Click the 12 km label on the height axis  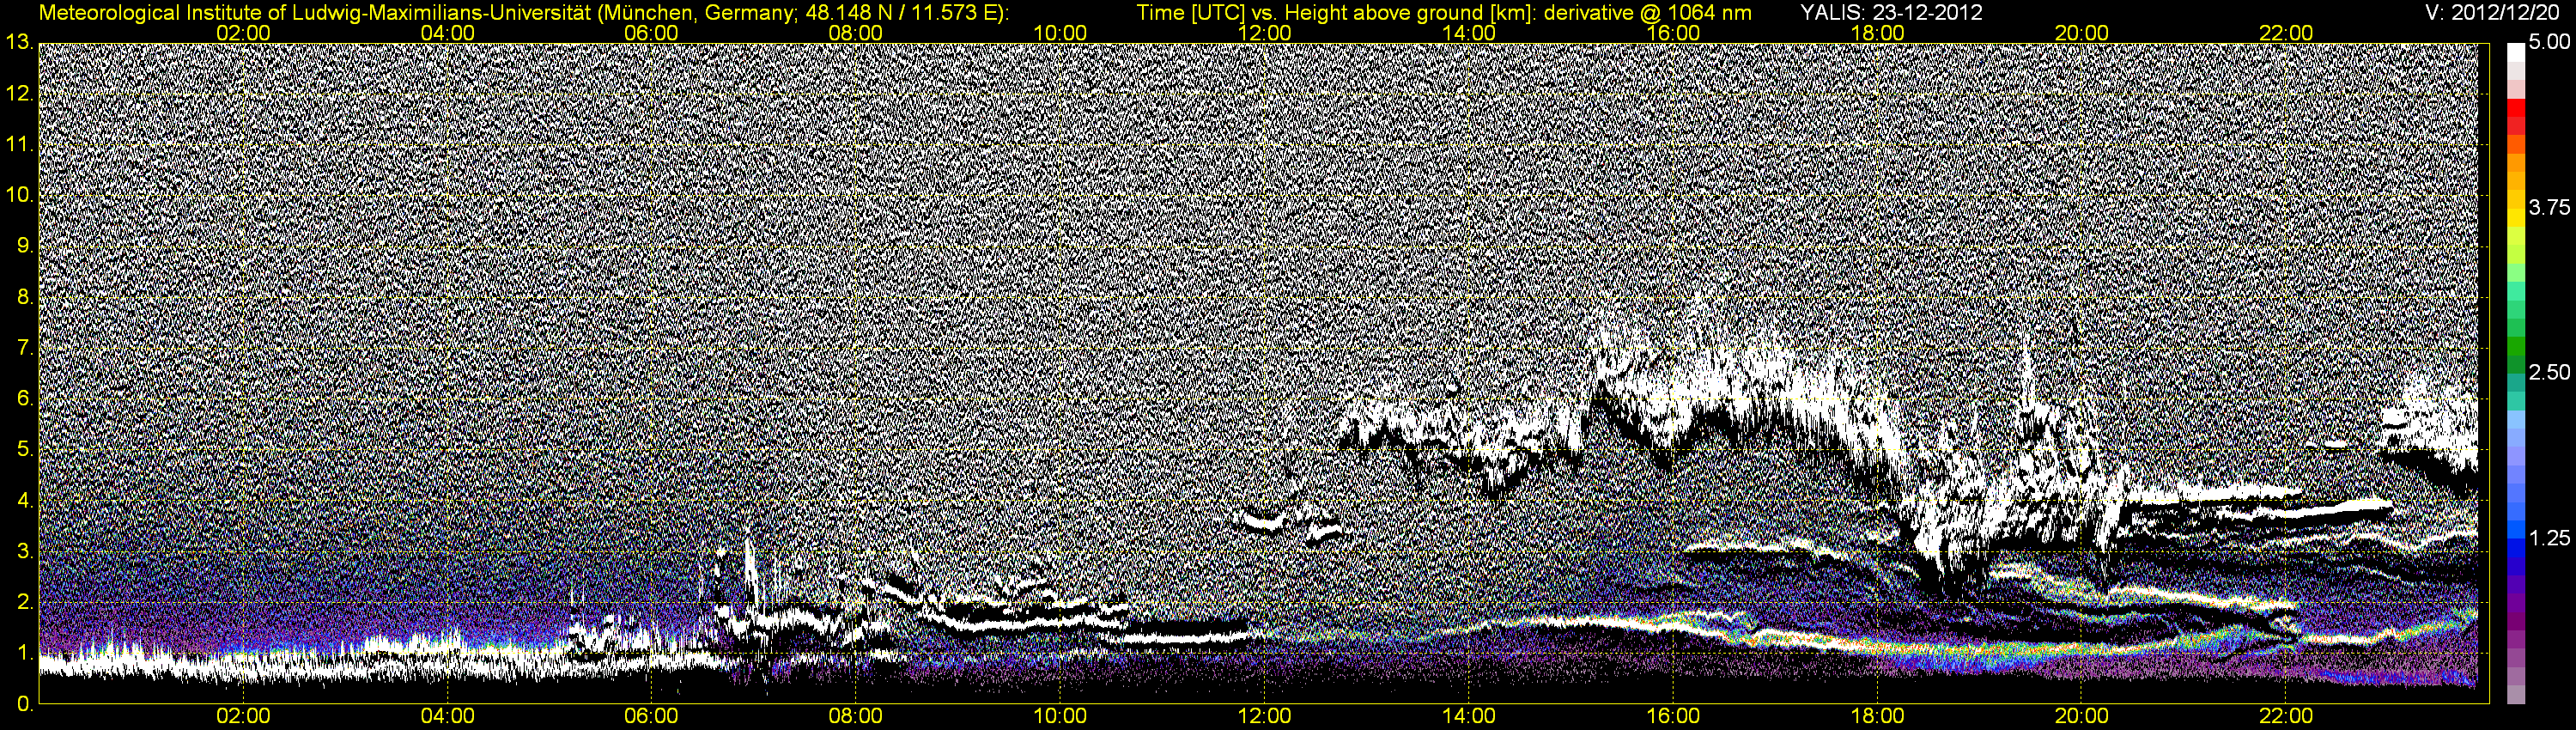tap(18, 94)
